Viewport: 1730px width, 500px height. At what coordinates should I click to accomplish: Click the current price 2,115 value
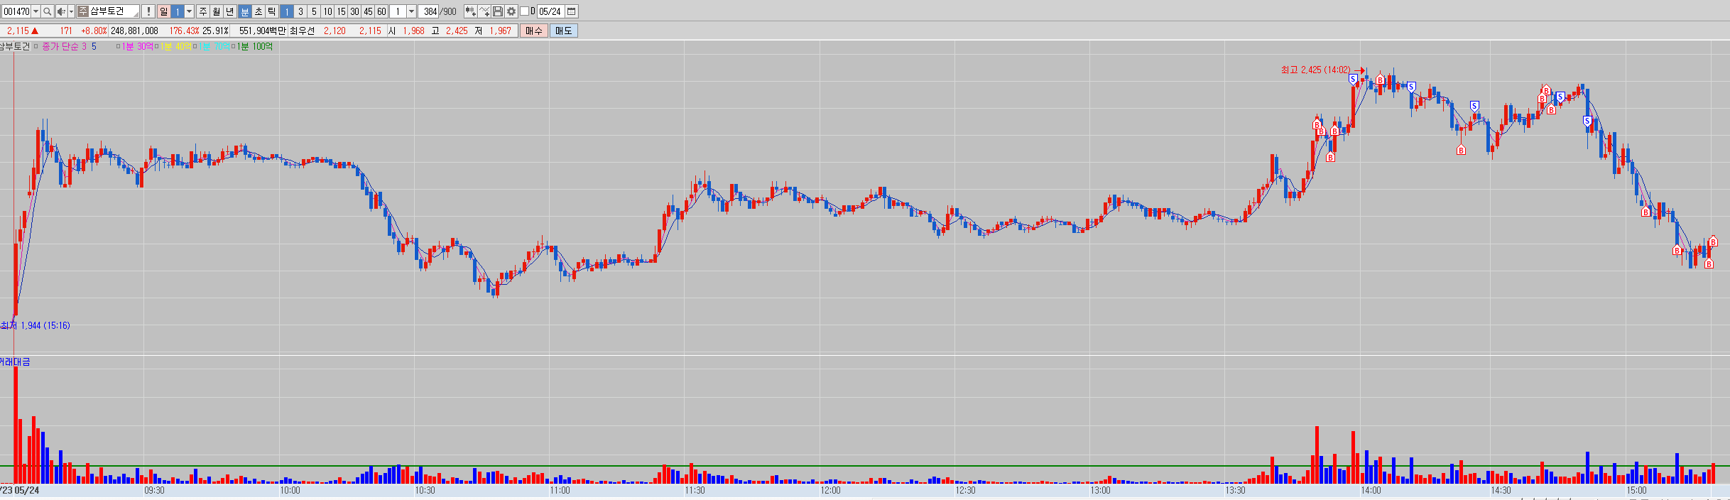(18, 31)
